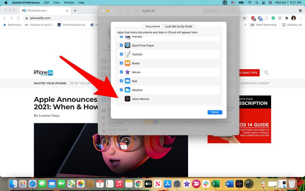Uncheck the Weather checkbox
The height and width of the screenshot is (191, 305).
tap(121, 90)
